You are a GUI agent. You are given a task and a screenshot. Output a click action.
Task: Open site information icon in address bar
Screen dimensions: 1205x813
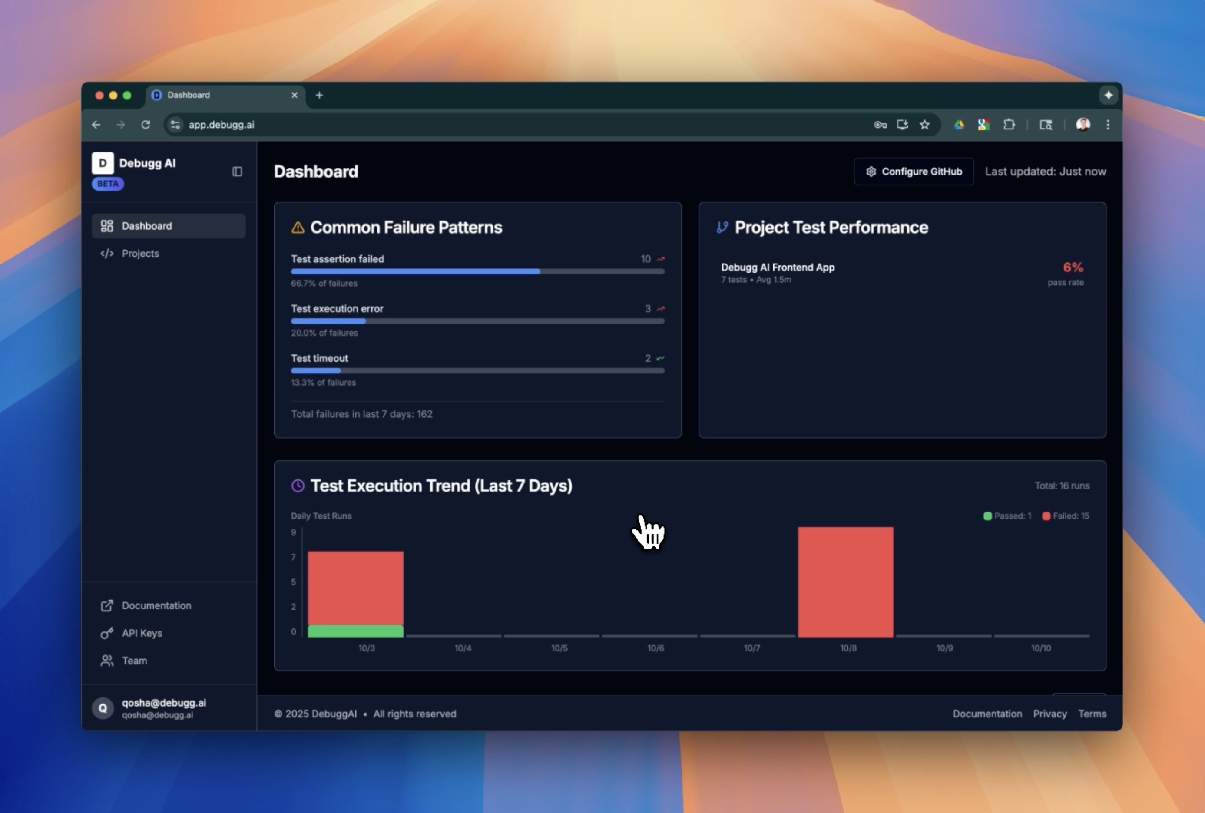tap(175, 125)
